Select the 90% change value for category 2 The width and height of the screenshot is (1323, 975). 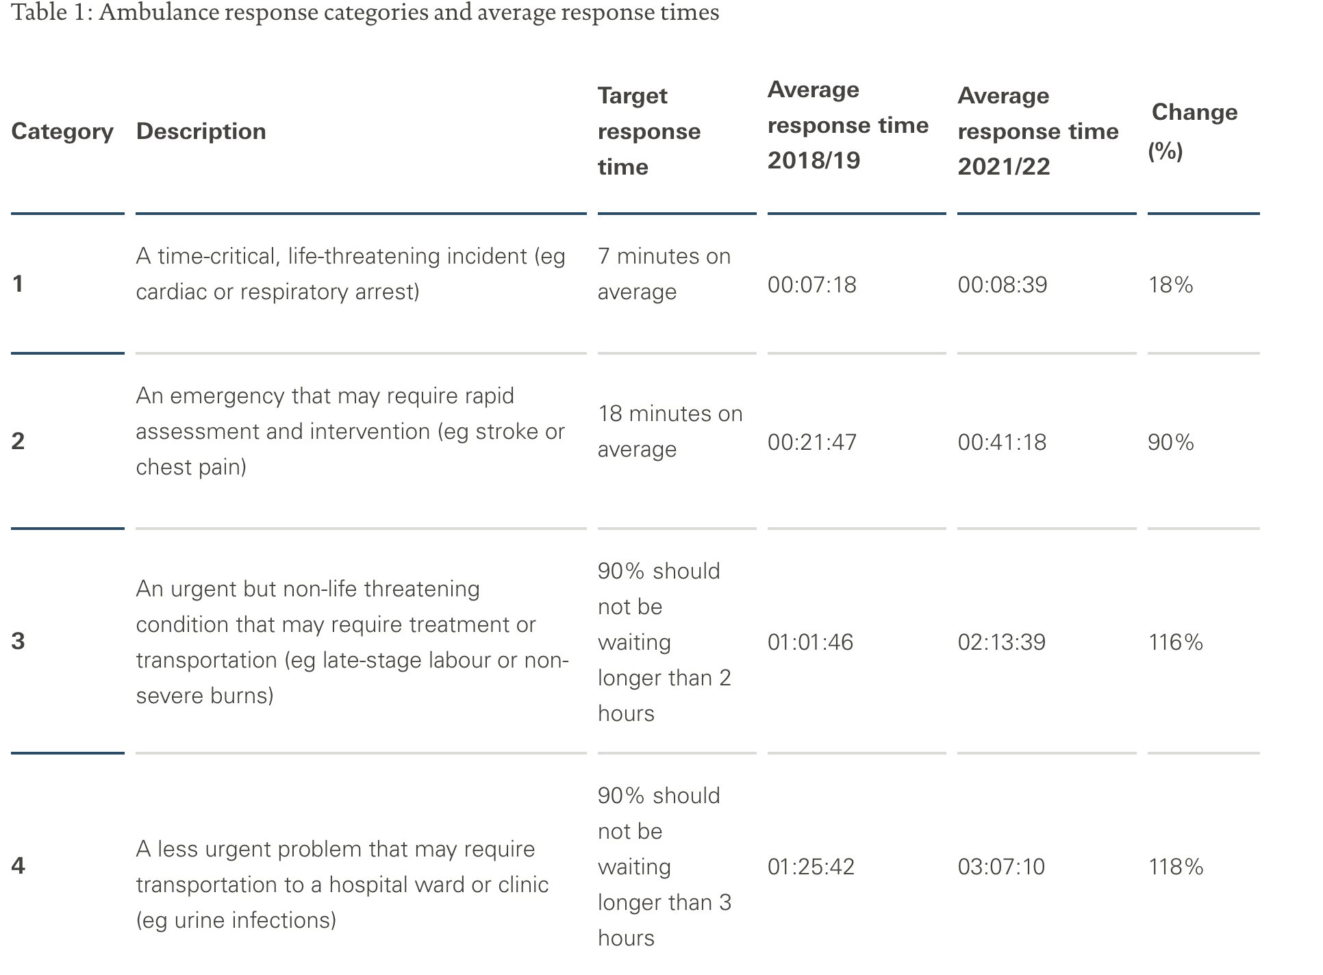coord(1170,442)
